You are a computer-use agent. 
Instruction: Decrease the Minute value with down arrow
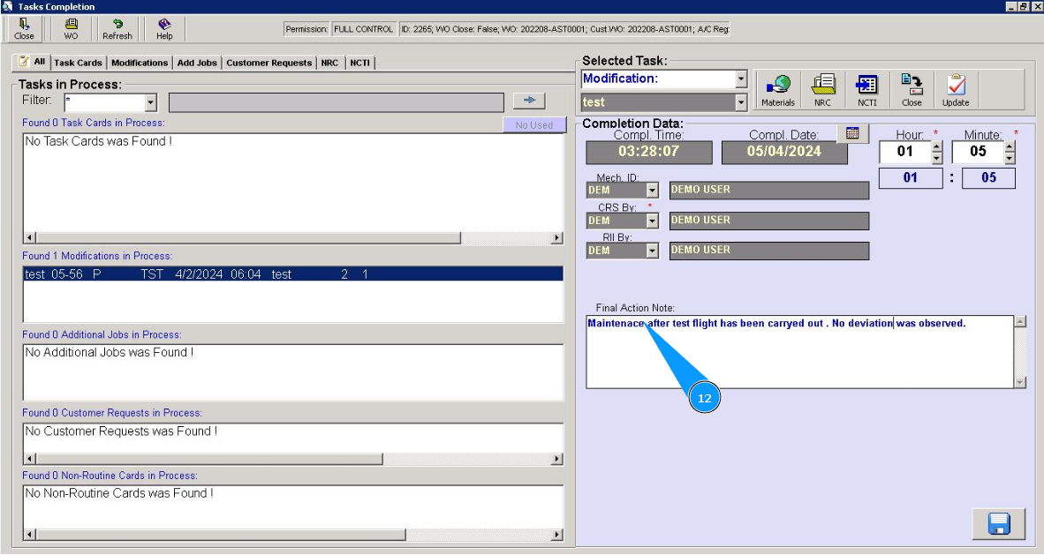(1010, 158)
